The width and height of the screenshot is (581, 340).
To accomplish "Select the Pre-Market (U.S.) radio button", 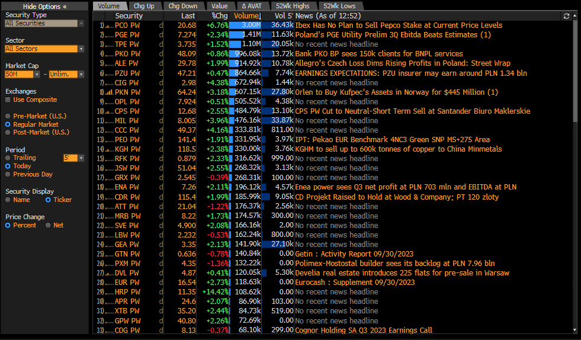I will click(x=8, y=116).
